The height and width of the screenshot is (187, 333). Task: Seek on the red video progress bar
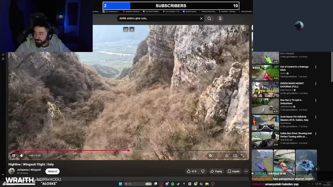point(129,150)
